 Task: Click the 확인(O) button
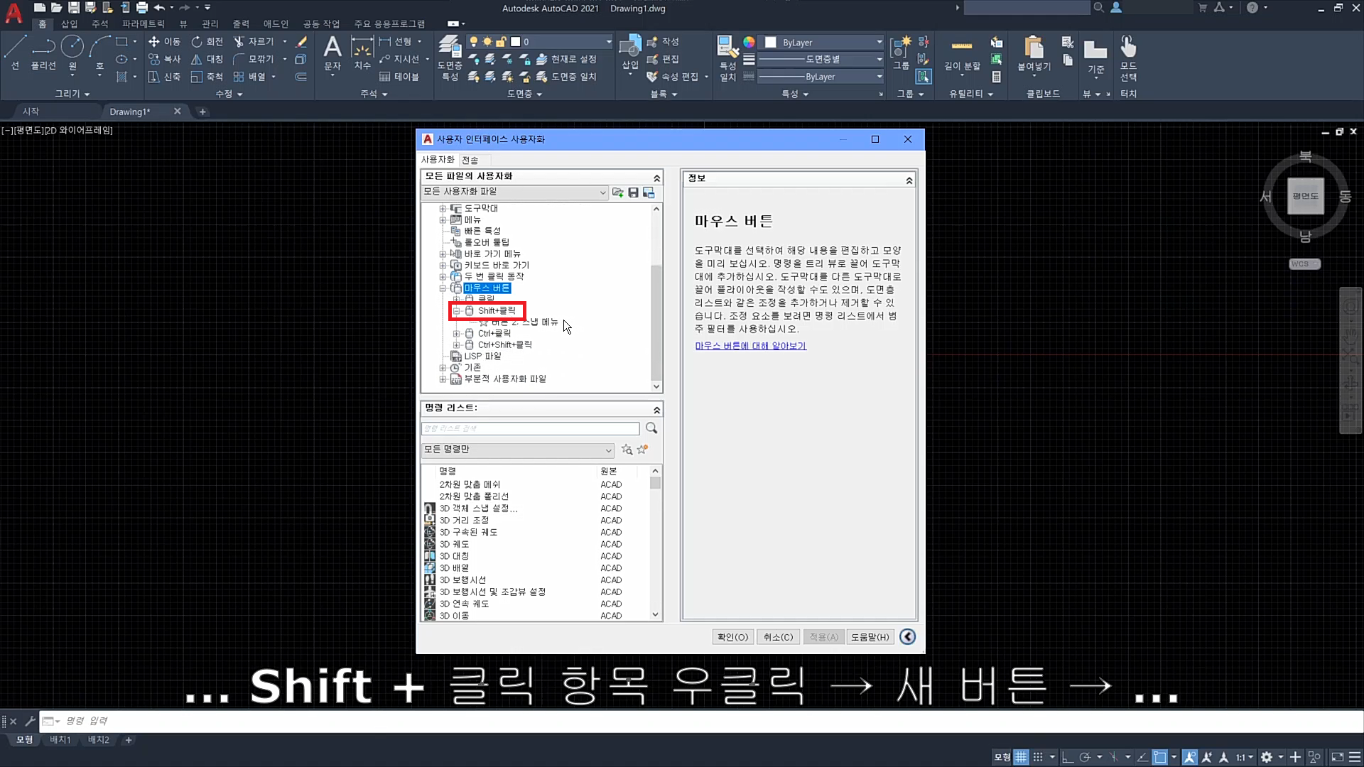tap(732, 637)
